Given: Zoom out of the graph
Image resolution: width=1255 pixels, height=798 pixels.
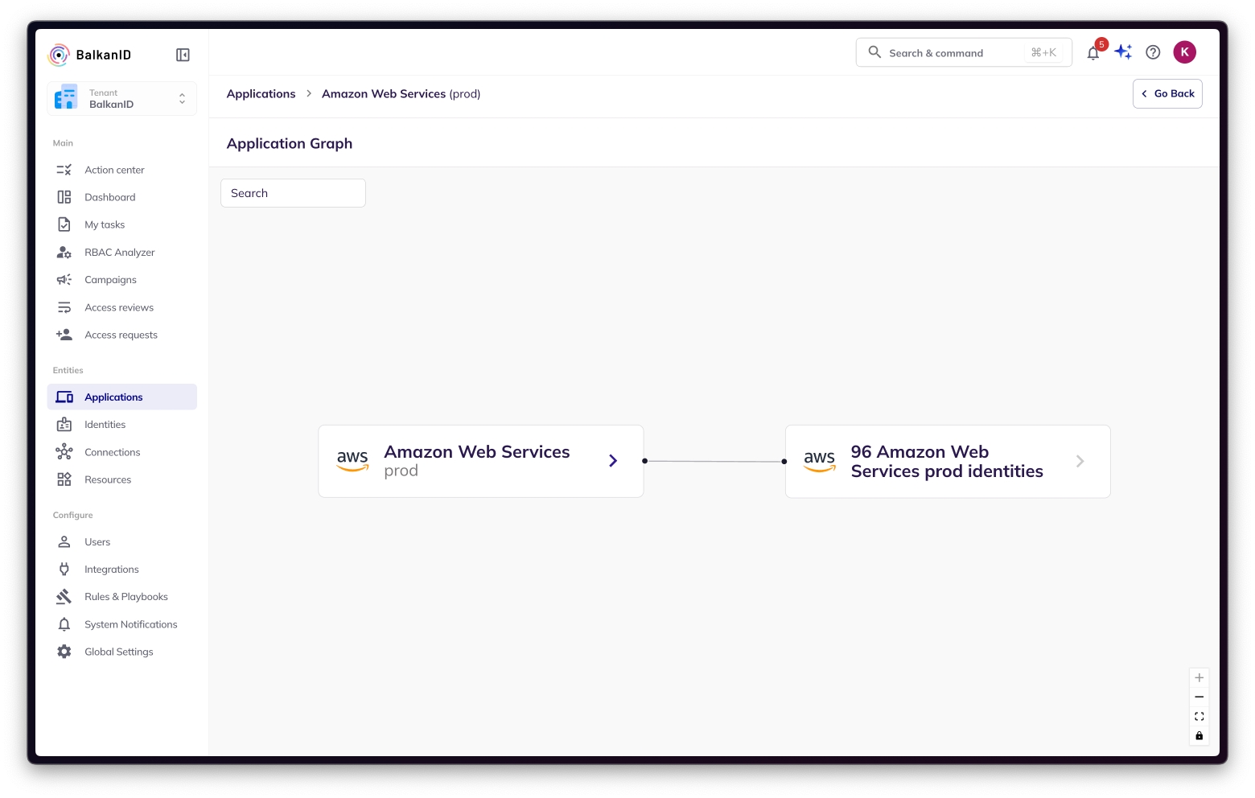Looking at the screenshot, I should tap(1199, 697).
